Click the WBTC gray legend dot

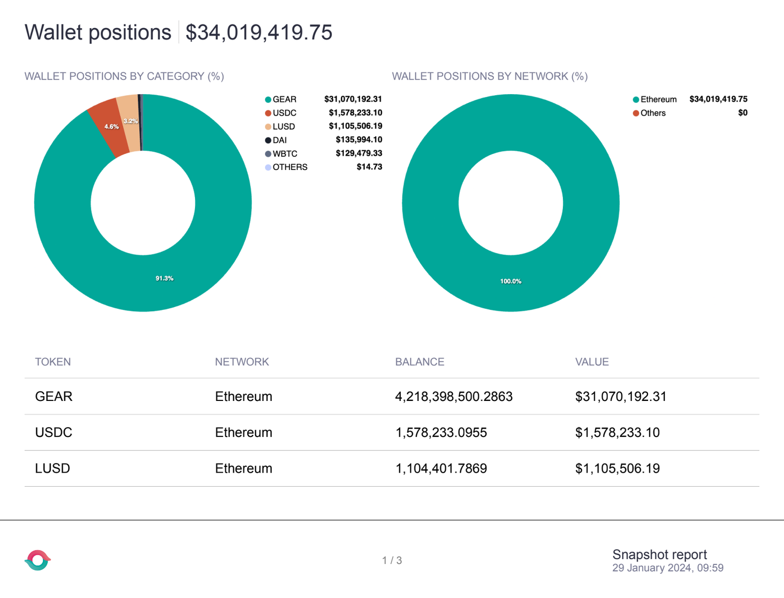click(x=268, y=154)
